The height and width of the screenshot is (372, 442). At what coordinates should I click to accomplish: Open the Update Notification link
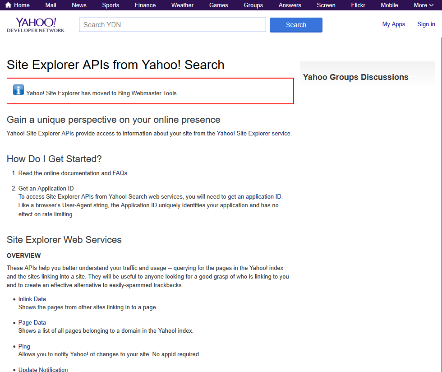pyautogui.click(x=43, y=369)
